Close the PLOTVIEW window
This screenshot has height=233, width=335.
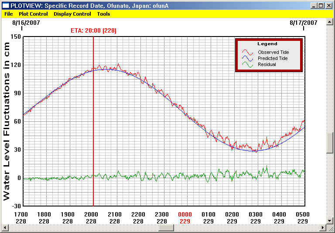point(329,6)
